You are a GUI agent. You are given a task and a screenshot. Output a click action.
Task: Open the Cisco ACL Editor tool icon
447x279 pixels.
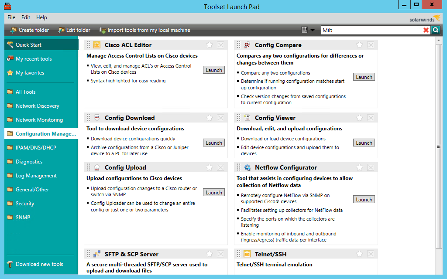pyautogui.click(x=96, y=44)
